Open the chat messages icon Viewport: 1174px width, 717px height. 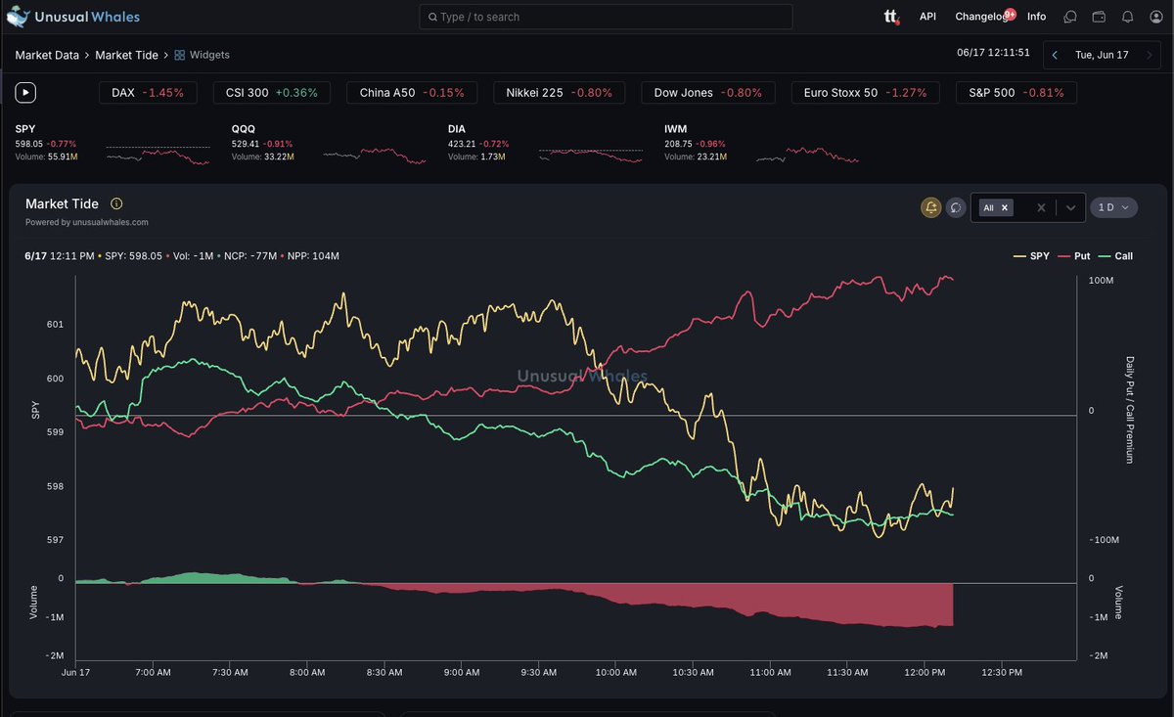point(1070,17)
